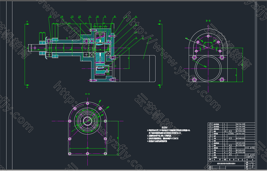Select the m=2 z=20 remark cell
Viewport: 267px width, 171px height.
click(250, 155)
